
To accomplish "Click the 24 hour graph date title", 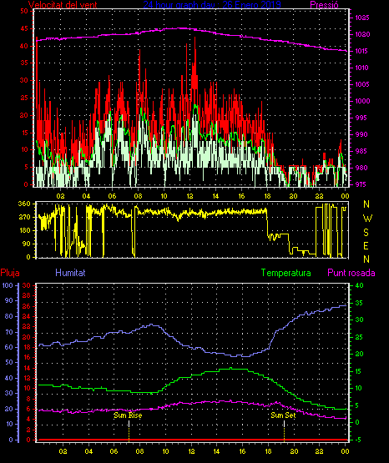I will coord(212,4).
